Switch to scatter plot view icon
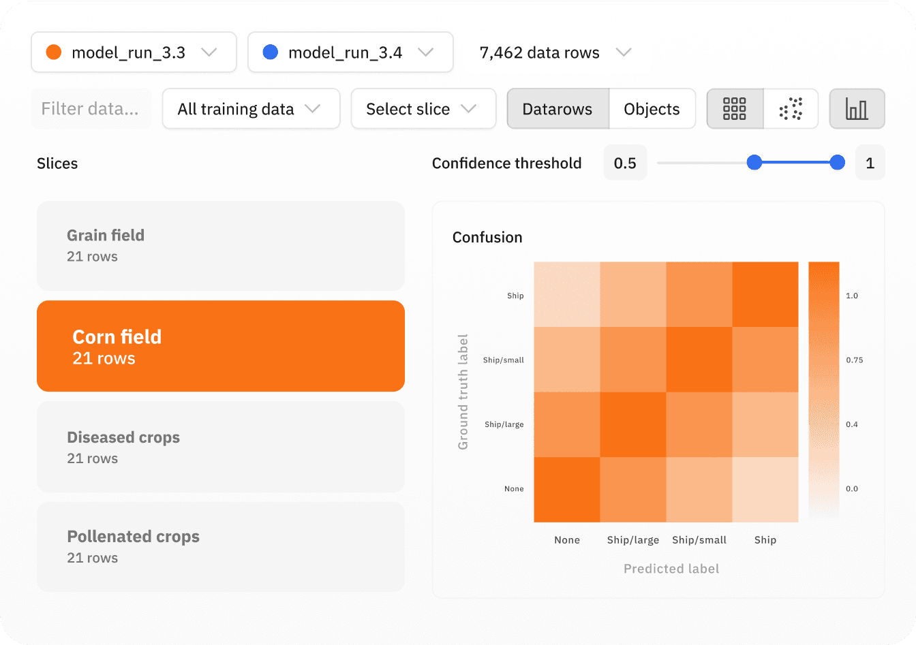Image resolution: width=916 pixels, height=645 pixels. 791,109
